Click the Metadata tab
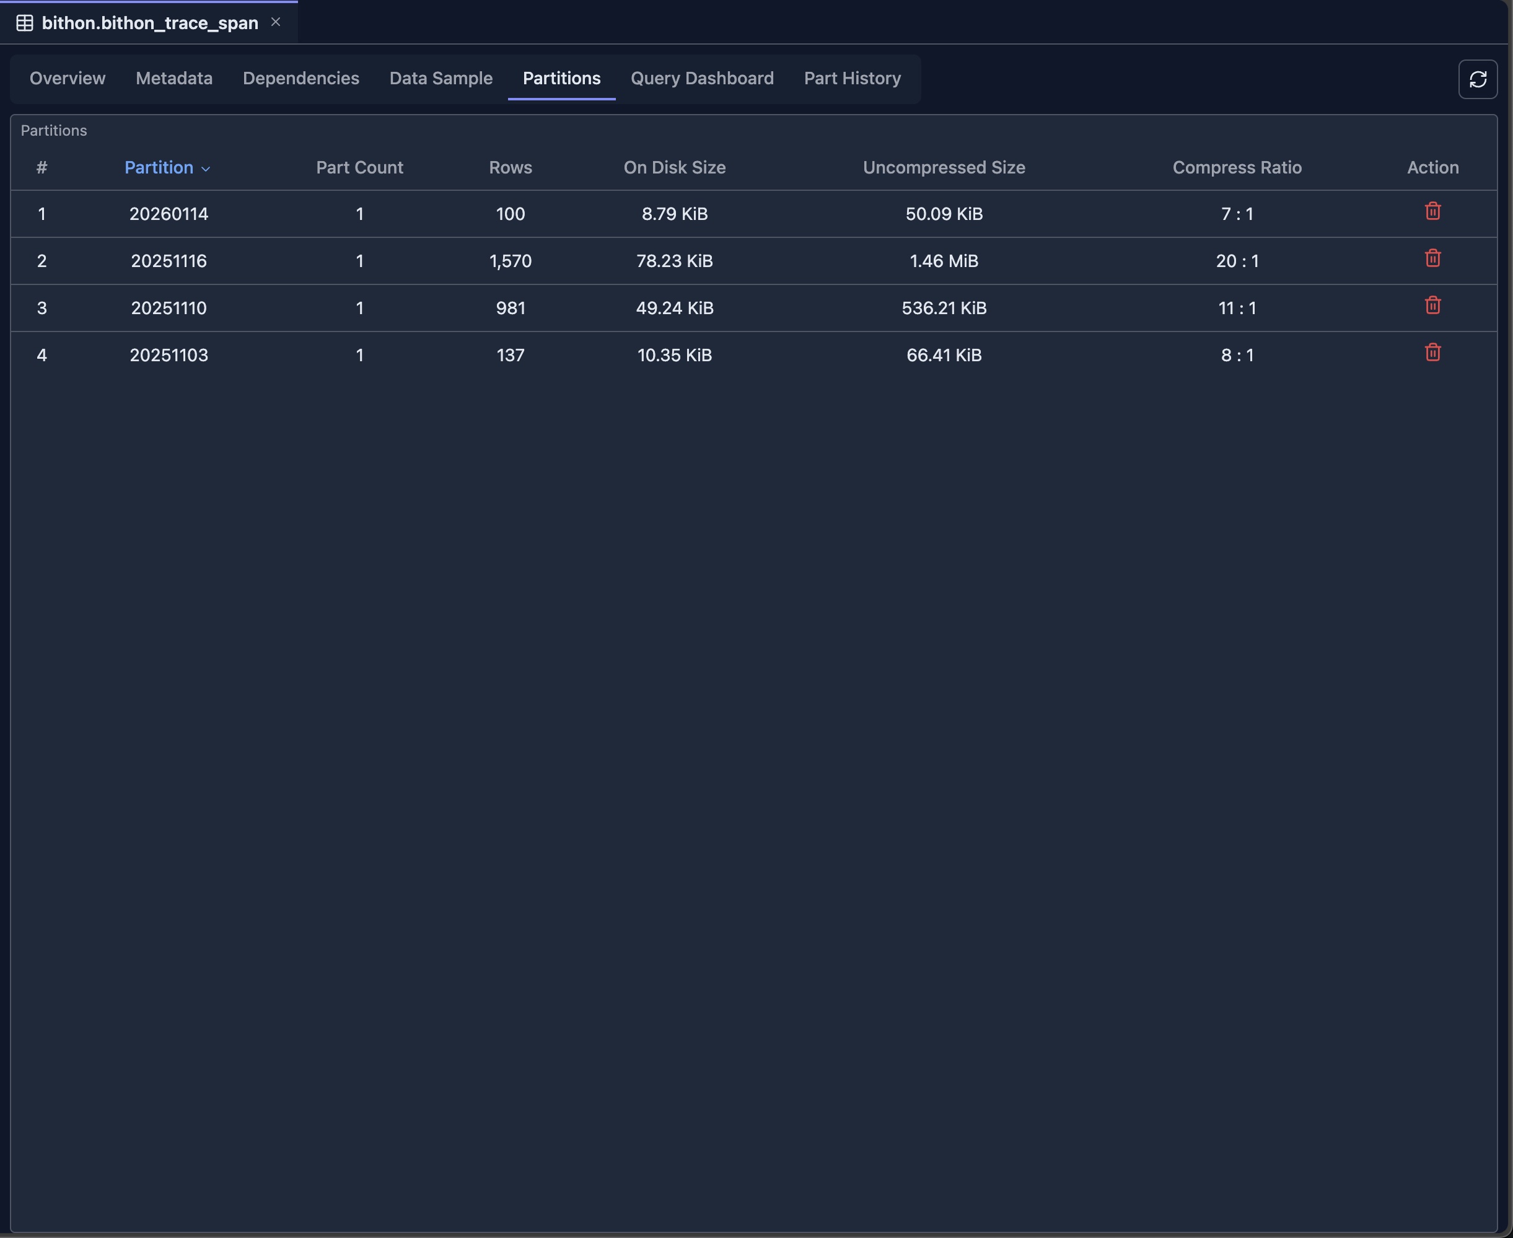Image resolution: width=1513 pixels, height=1238 pixels. (x=173, y=79)
